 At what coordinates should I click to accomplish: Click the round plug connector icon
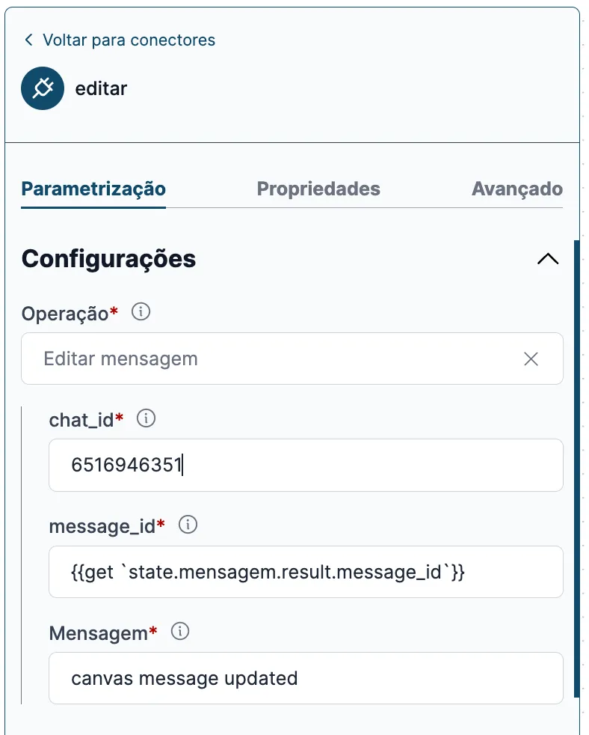click(x=43, y=88)
